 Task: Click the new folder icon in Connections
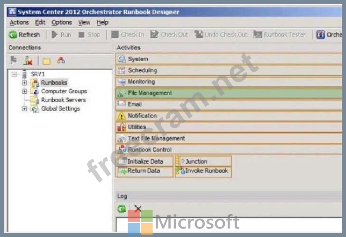46,61
